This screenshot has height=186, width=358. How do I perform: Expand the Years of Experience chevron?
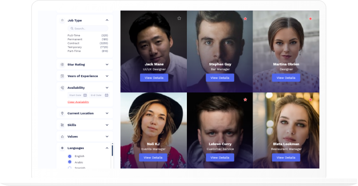107,76
